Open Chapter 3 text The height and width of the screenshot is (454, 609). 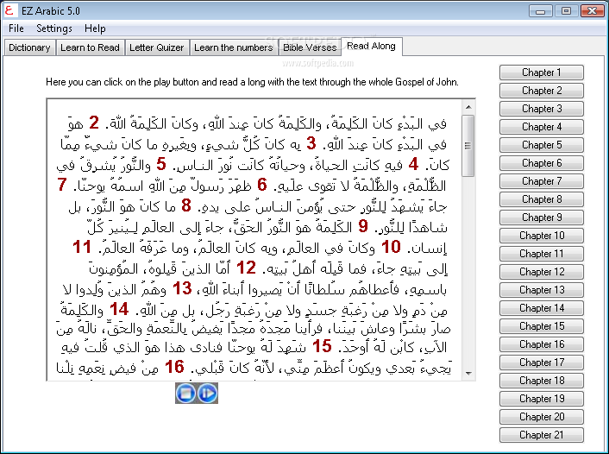point(542,109)
